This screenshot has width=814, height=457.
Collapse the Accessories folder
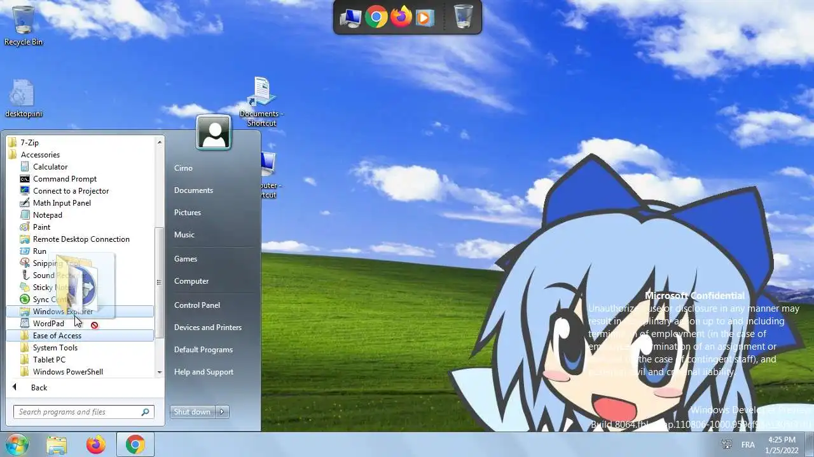tap(39, 155)
